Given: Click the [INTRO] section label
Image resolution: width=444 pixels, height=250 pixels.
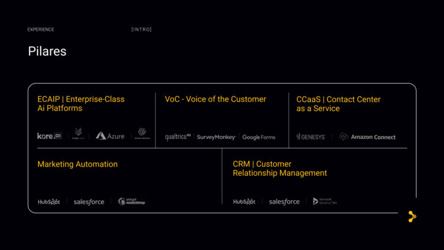Looking at the screenshot, I should click(x=142, y=30).
